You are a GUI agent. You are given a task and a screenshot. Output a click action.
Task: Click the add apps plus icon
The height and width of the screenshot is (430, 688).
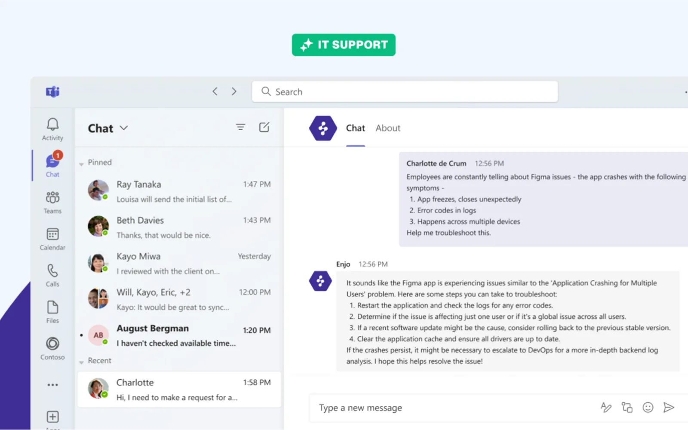pyautogui.click(x=52, y=417)
